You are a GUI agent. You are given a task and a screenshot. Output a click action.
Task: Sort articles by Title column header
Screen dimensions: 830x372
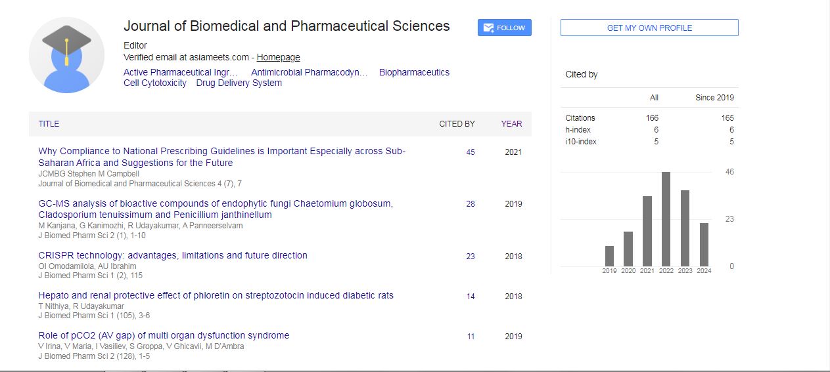[x=49, y=123]
